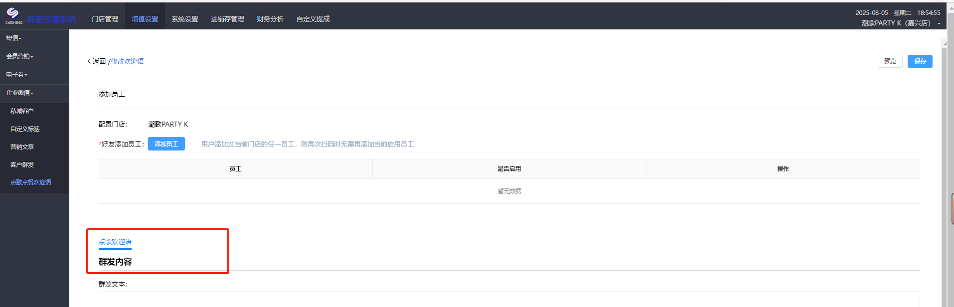The width and height of the screenshot is (954, 307).
Task: Click the 操作 column header
Action: click(x=783, y=169)
